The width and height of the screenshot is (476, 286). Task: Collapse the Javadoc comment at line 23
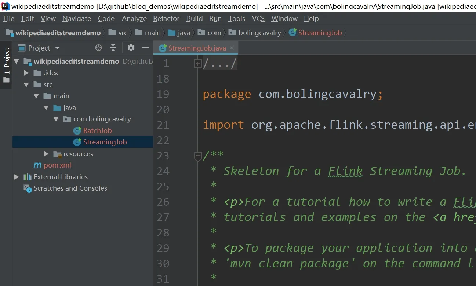pyautogui.click(x=197, y=156)
